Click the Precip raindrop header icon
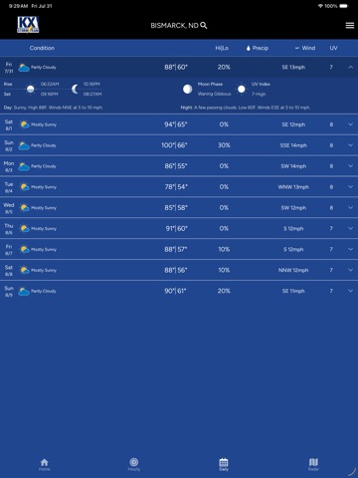358x478 pixels. tap(248, 48)
